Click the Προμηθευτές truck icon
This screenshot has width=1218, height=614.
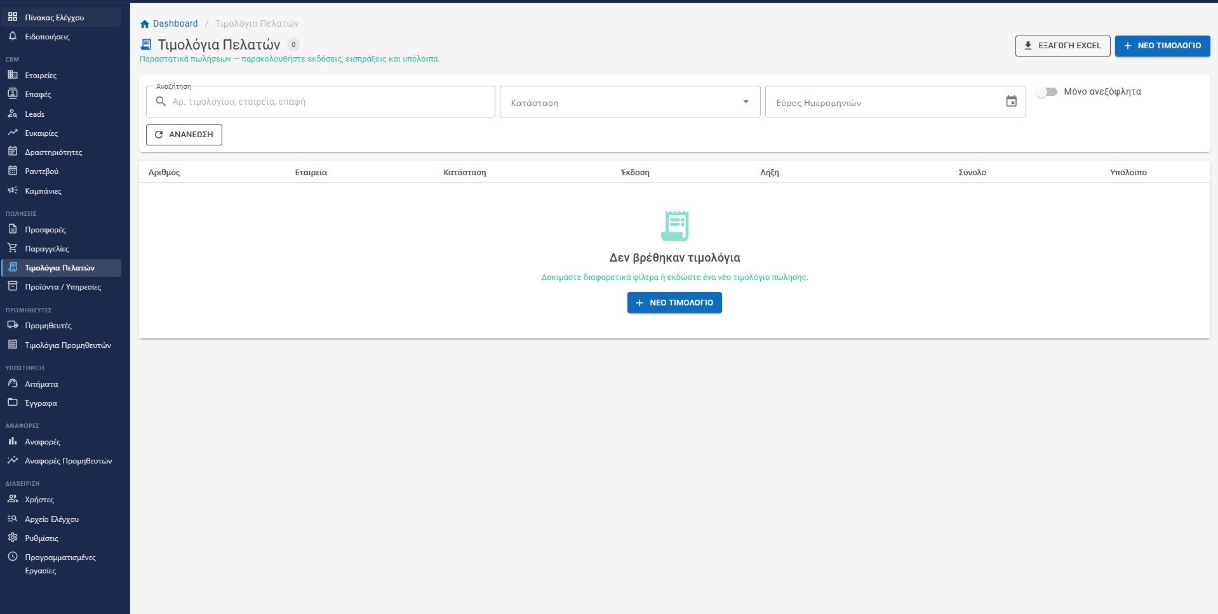[13, 325]
